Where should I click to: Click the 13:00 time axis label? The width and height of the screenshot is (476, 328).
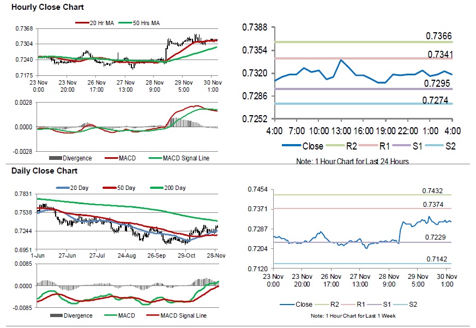coord(341,131)
